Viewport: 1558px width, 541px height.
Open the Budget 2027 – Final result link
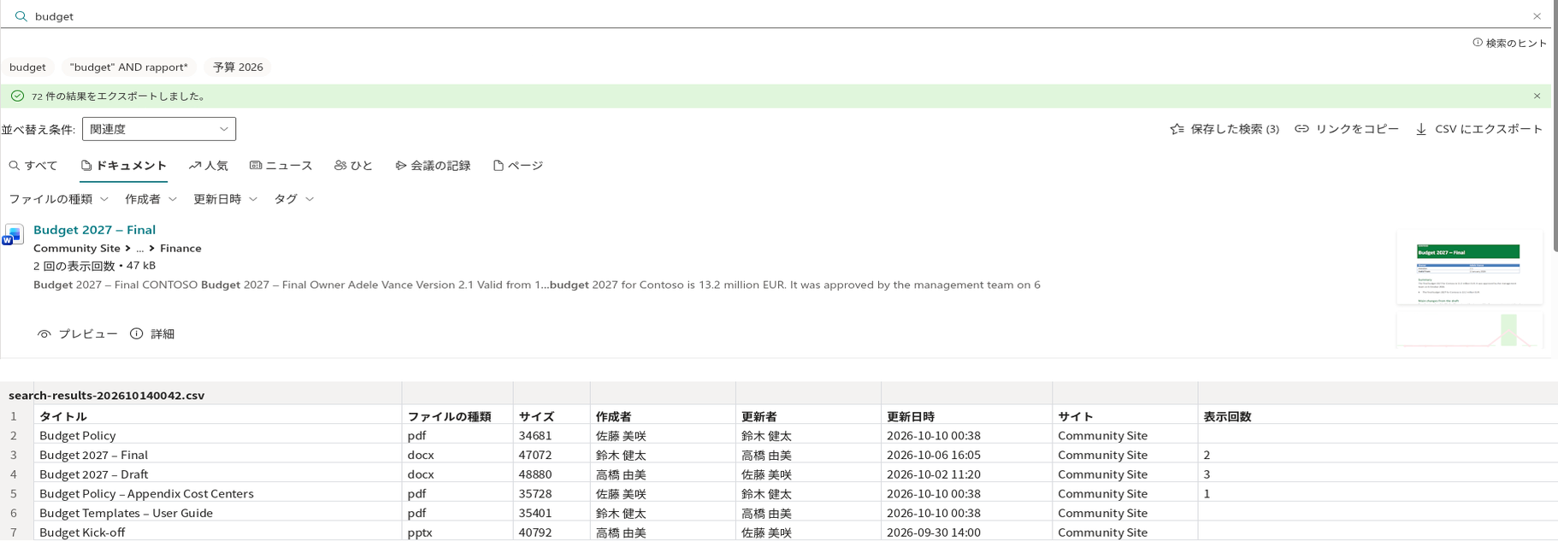click(94, 230)
